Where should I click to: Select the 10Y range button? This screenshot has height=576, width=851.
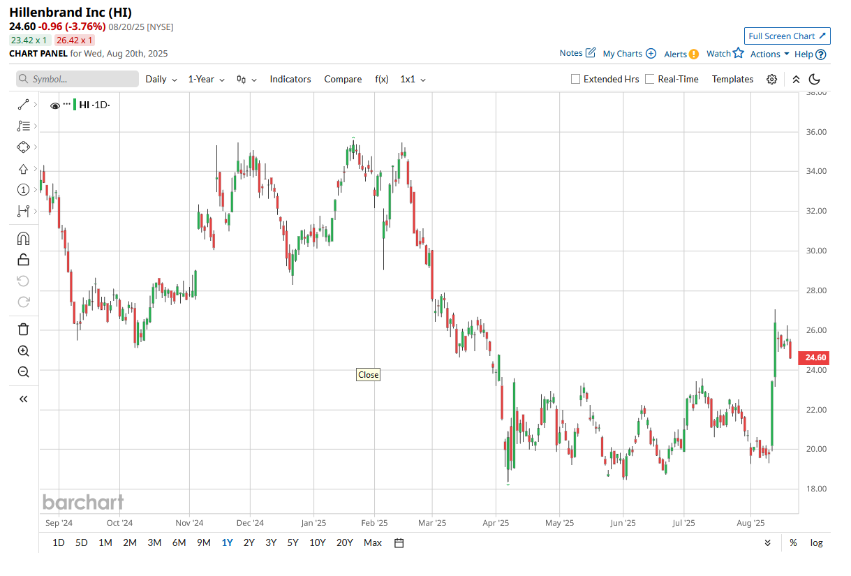pyautogui.click(x=317, y=542)
